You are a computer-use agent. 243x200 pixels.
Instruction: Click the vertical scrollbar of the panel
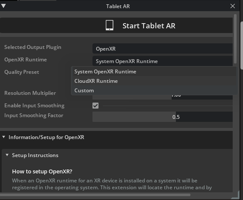(x=235, y=39)
